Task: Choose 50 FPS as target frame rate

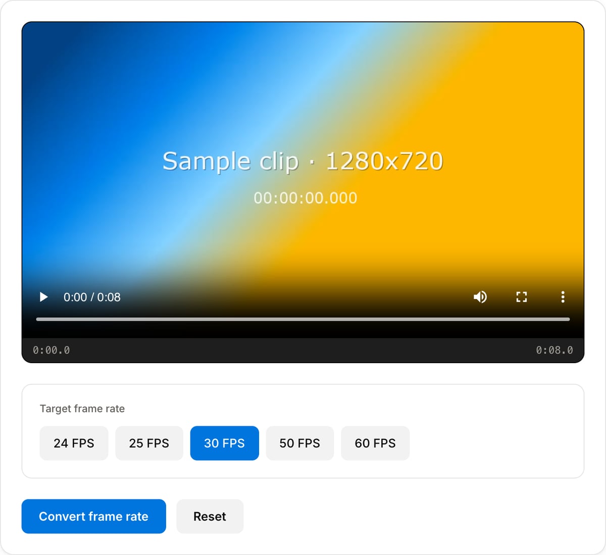Action: coord(300,443)
